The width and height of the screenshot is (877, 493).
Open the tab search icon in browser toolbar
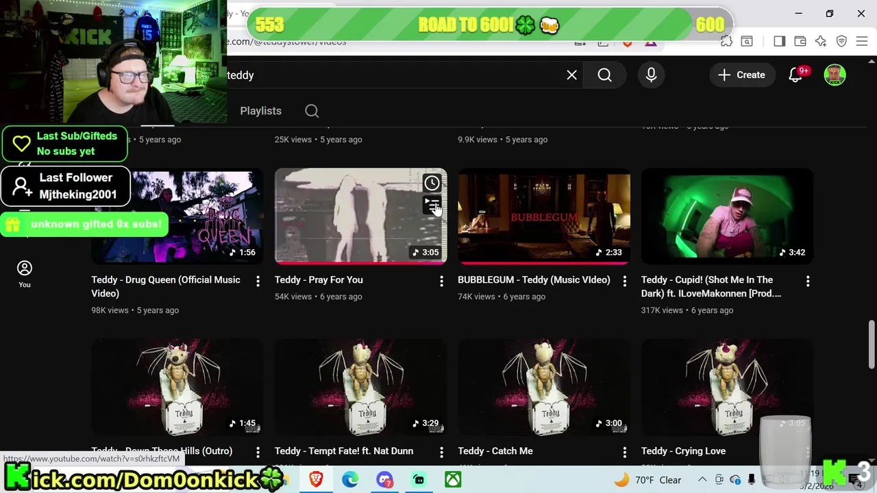(747, 41)
